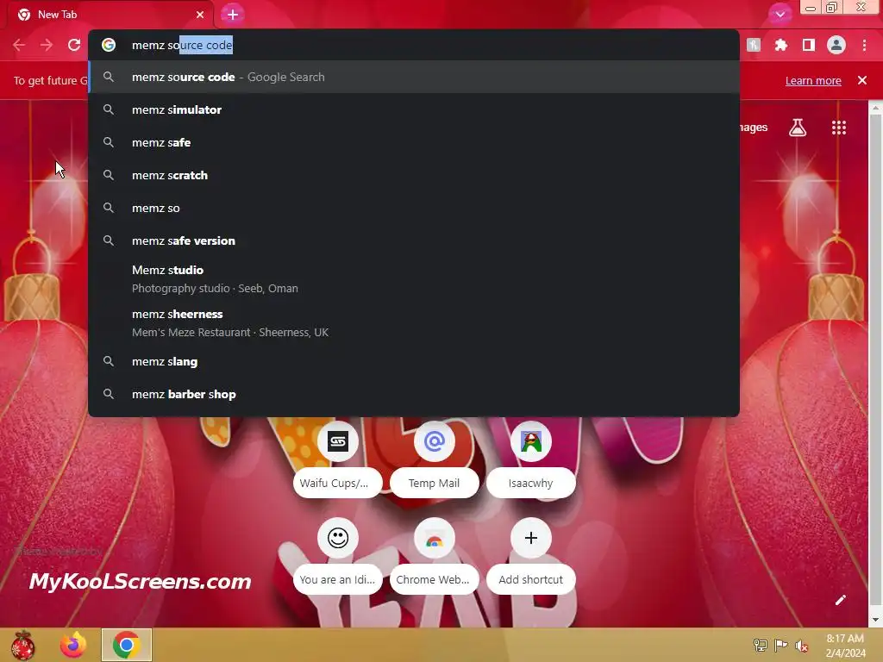The image size is (883, 662).
Task: Close the New Tab tab
Action: pos(200,15)
